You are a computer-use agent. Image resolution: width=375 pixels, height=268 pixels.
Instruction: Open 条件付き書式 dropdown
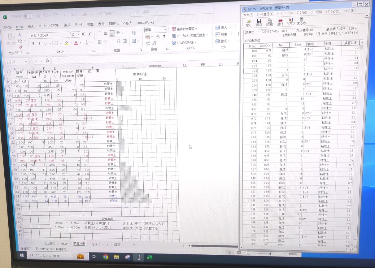(x=185, y=29)
